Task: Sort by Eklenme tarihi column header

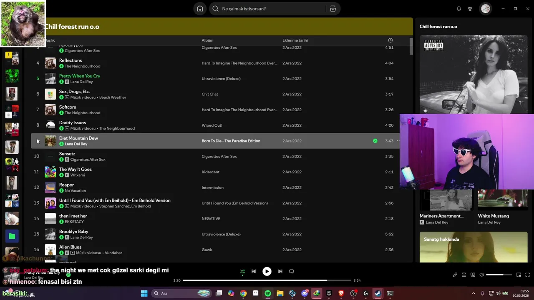Action: pos(295,40)
